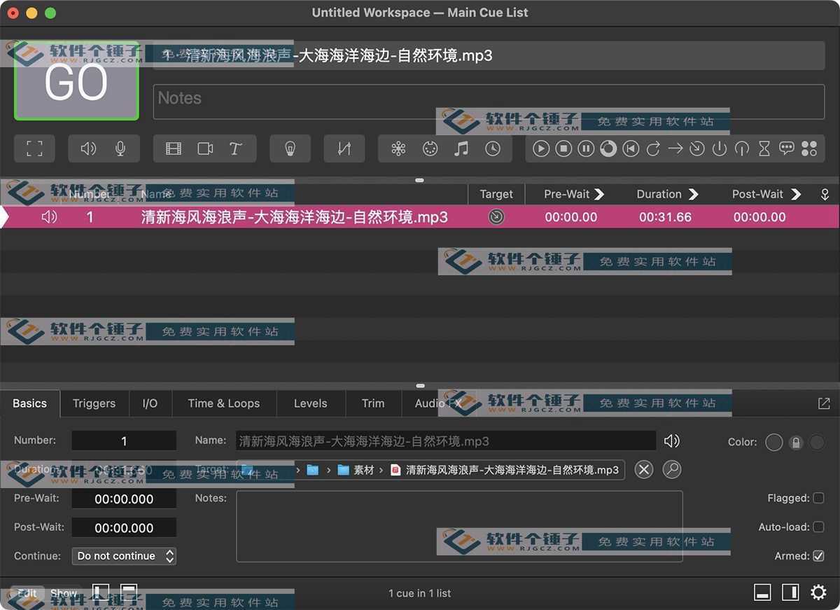Pick a color for the cue

(773, 442)
